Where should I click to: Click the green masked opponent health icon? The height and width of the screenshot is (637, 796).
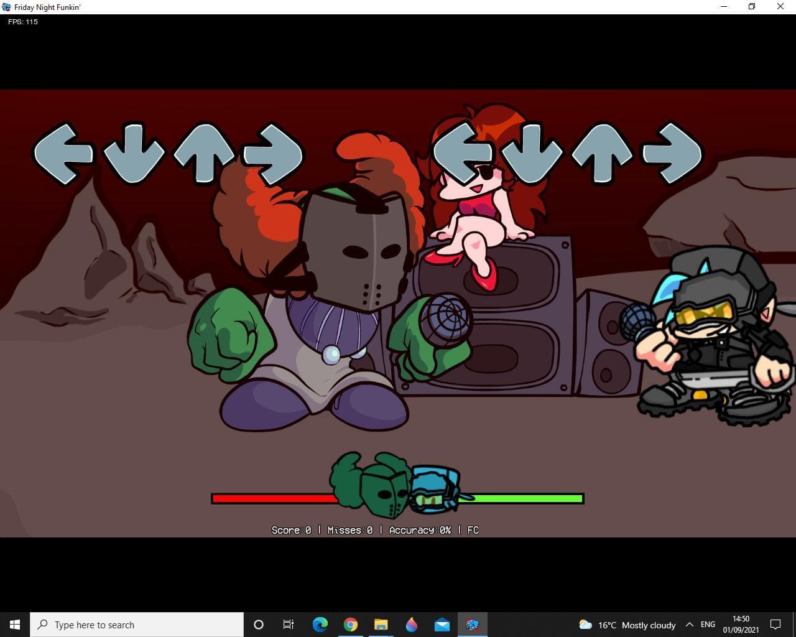click(371, 486)
